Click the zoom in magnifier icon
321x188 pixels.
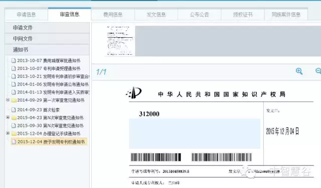tap(299, 71)
